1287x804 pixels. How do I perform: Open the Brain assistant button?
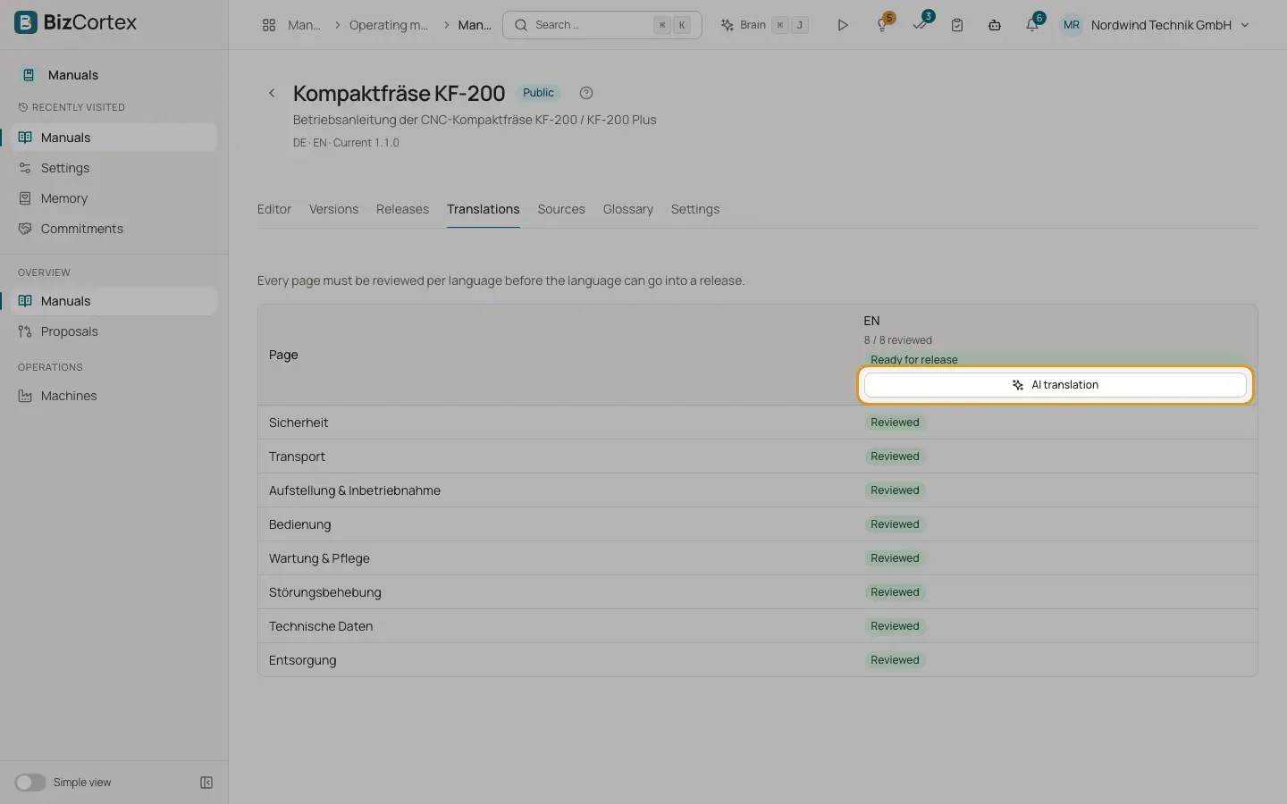click(764, 25)
